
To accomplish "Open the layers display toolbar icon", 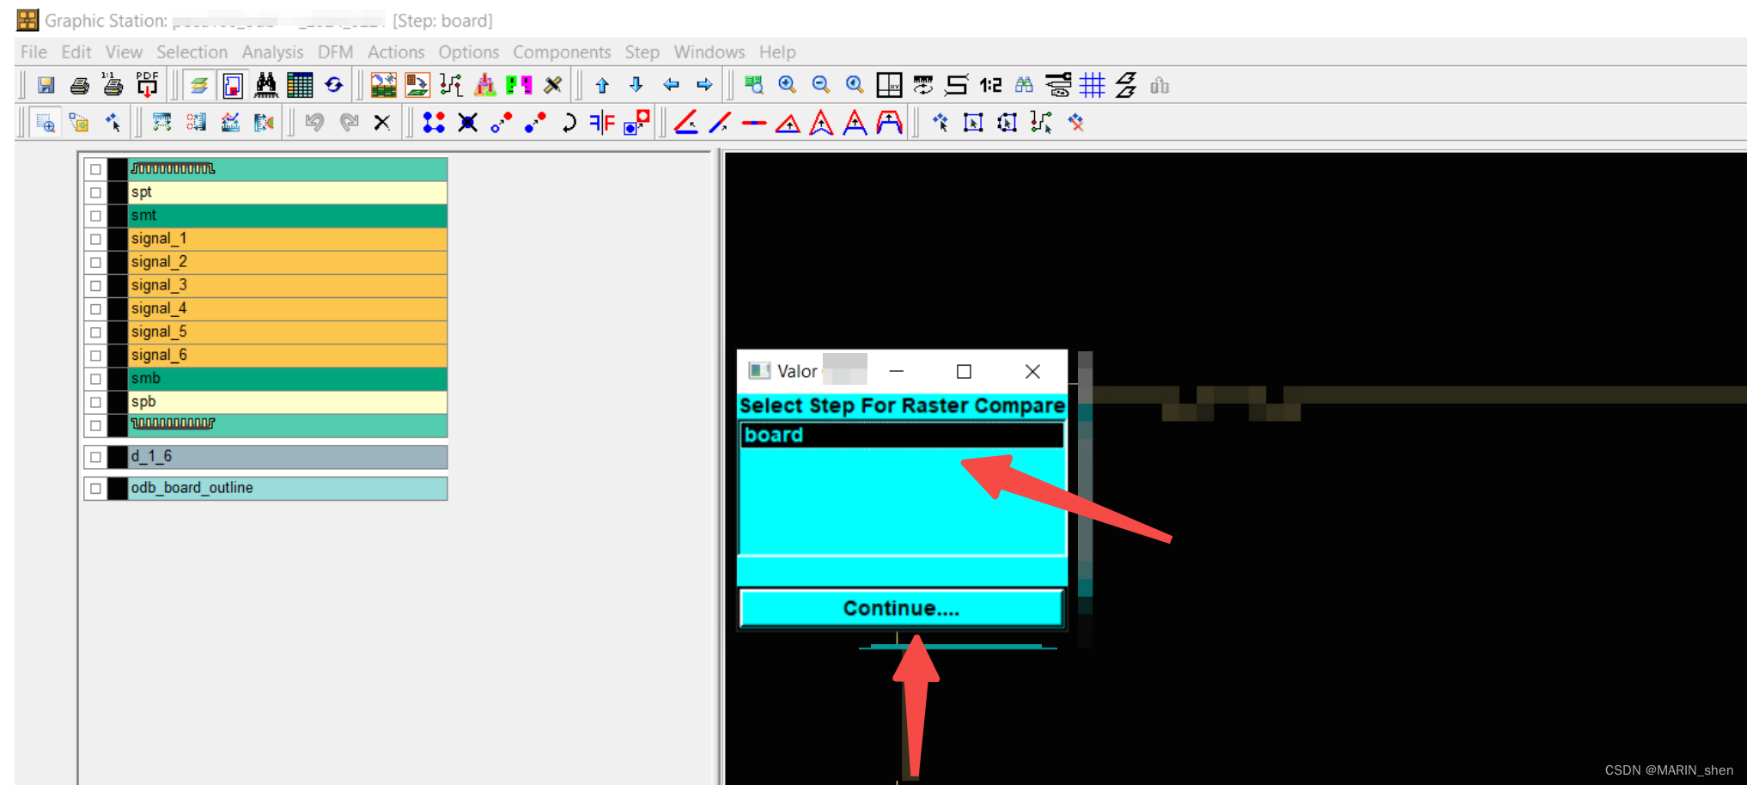I will [199, 85].
